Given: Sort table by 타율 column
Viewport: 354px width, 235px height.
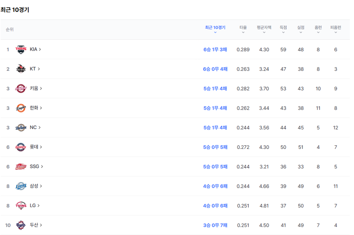Looking at the screenshot, I should [x=243, y=29].
